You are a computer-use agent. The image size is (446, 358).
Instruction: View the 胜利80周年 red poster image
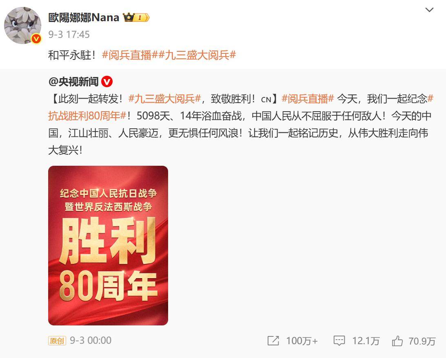(x=108, y=246)
